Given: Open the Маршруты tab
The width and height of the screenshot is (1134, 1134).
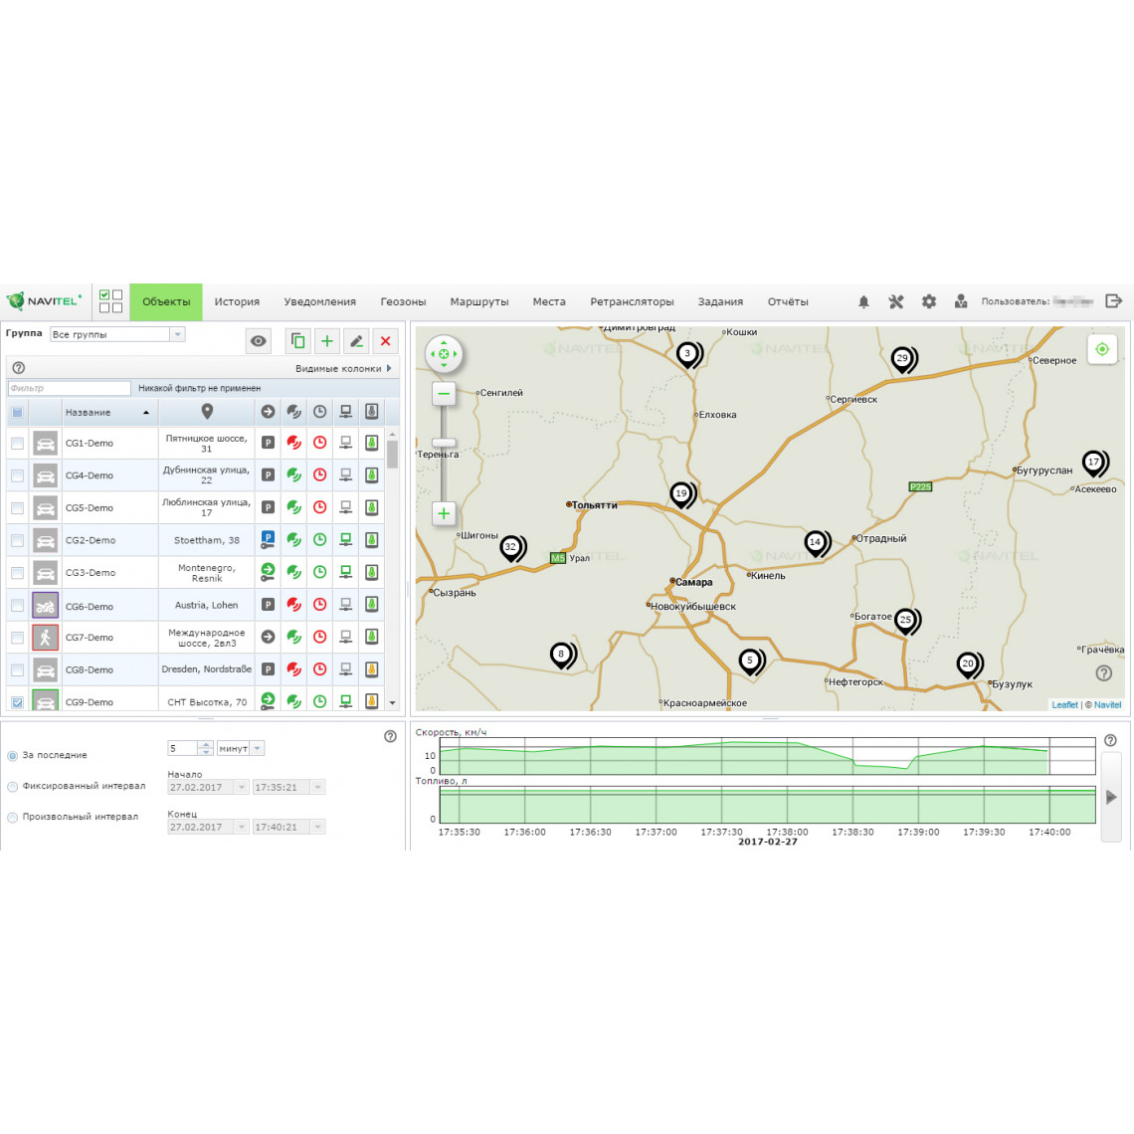Looking at the screenshot, I should (478, 301).
